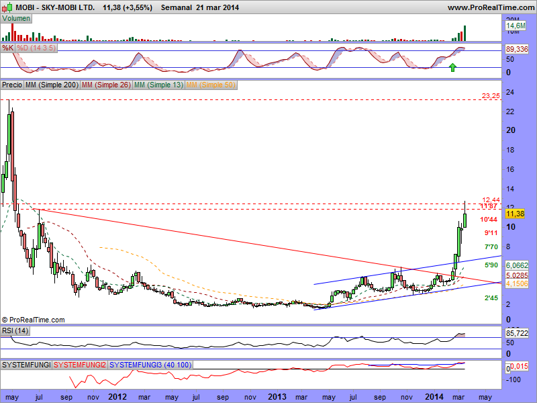Click the green up arrow in stochastic panel

[453, 67]
